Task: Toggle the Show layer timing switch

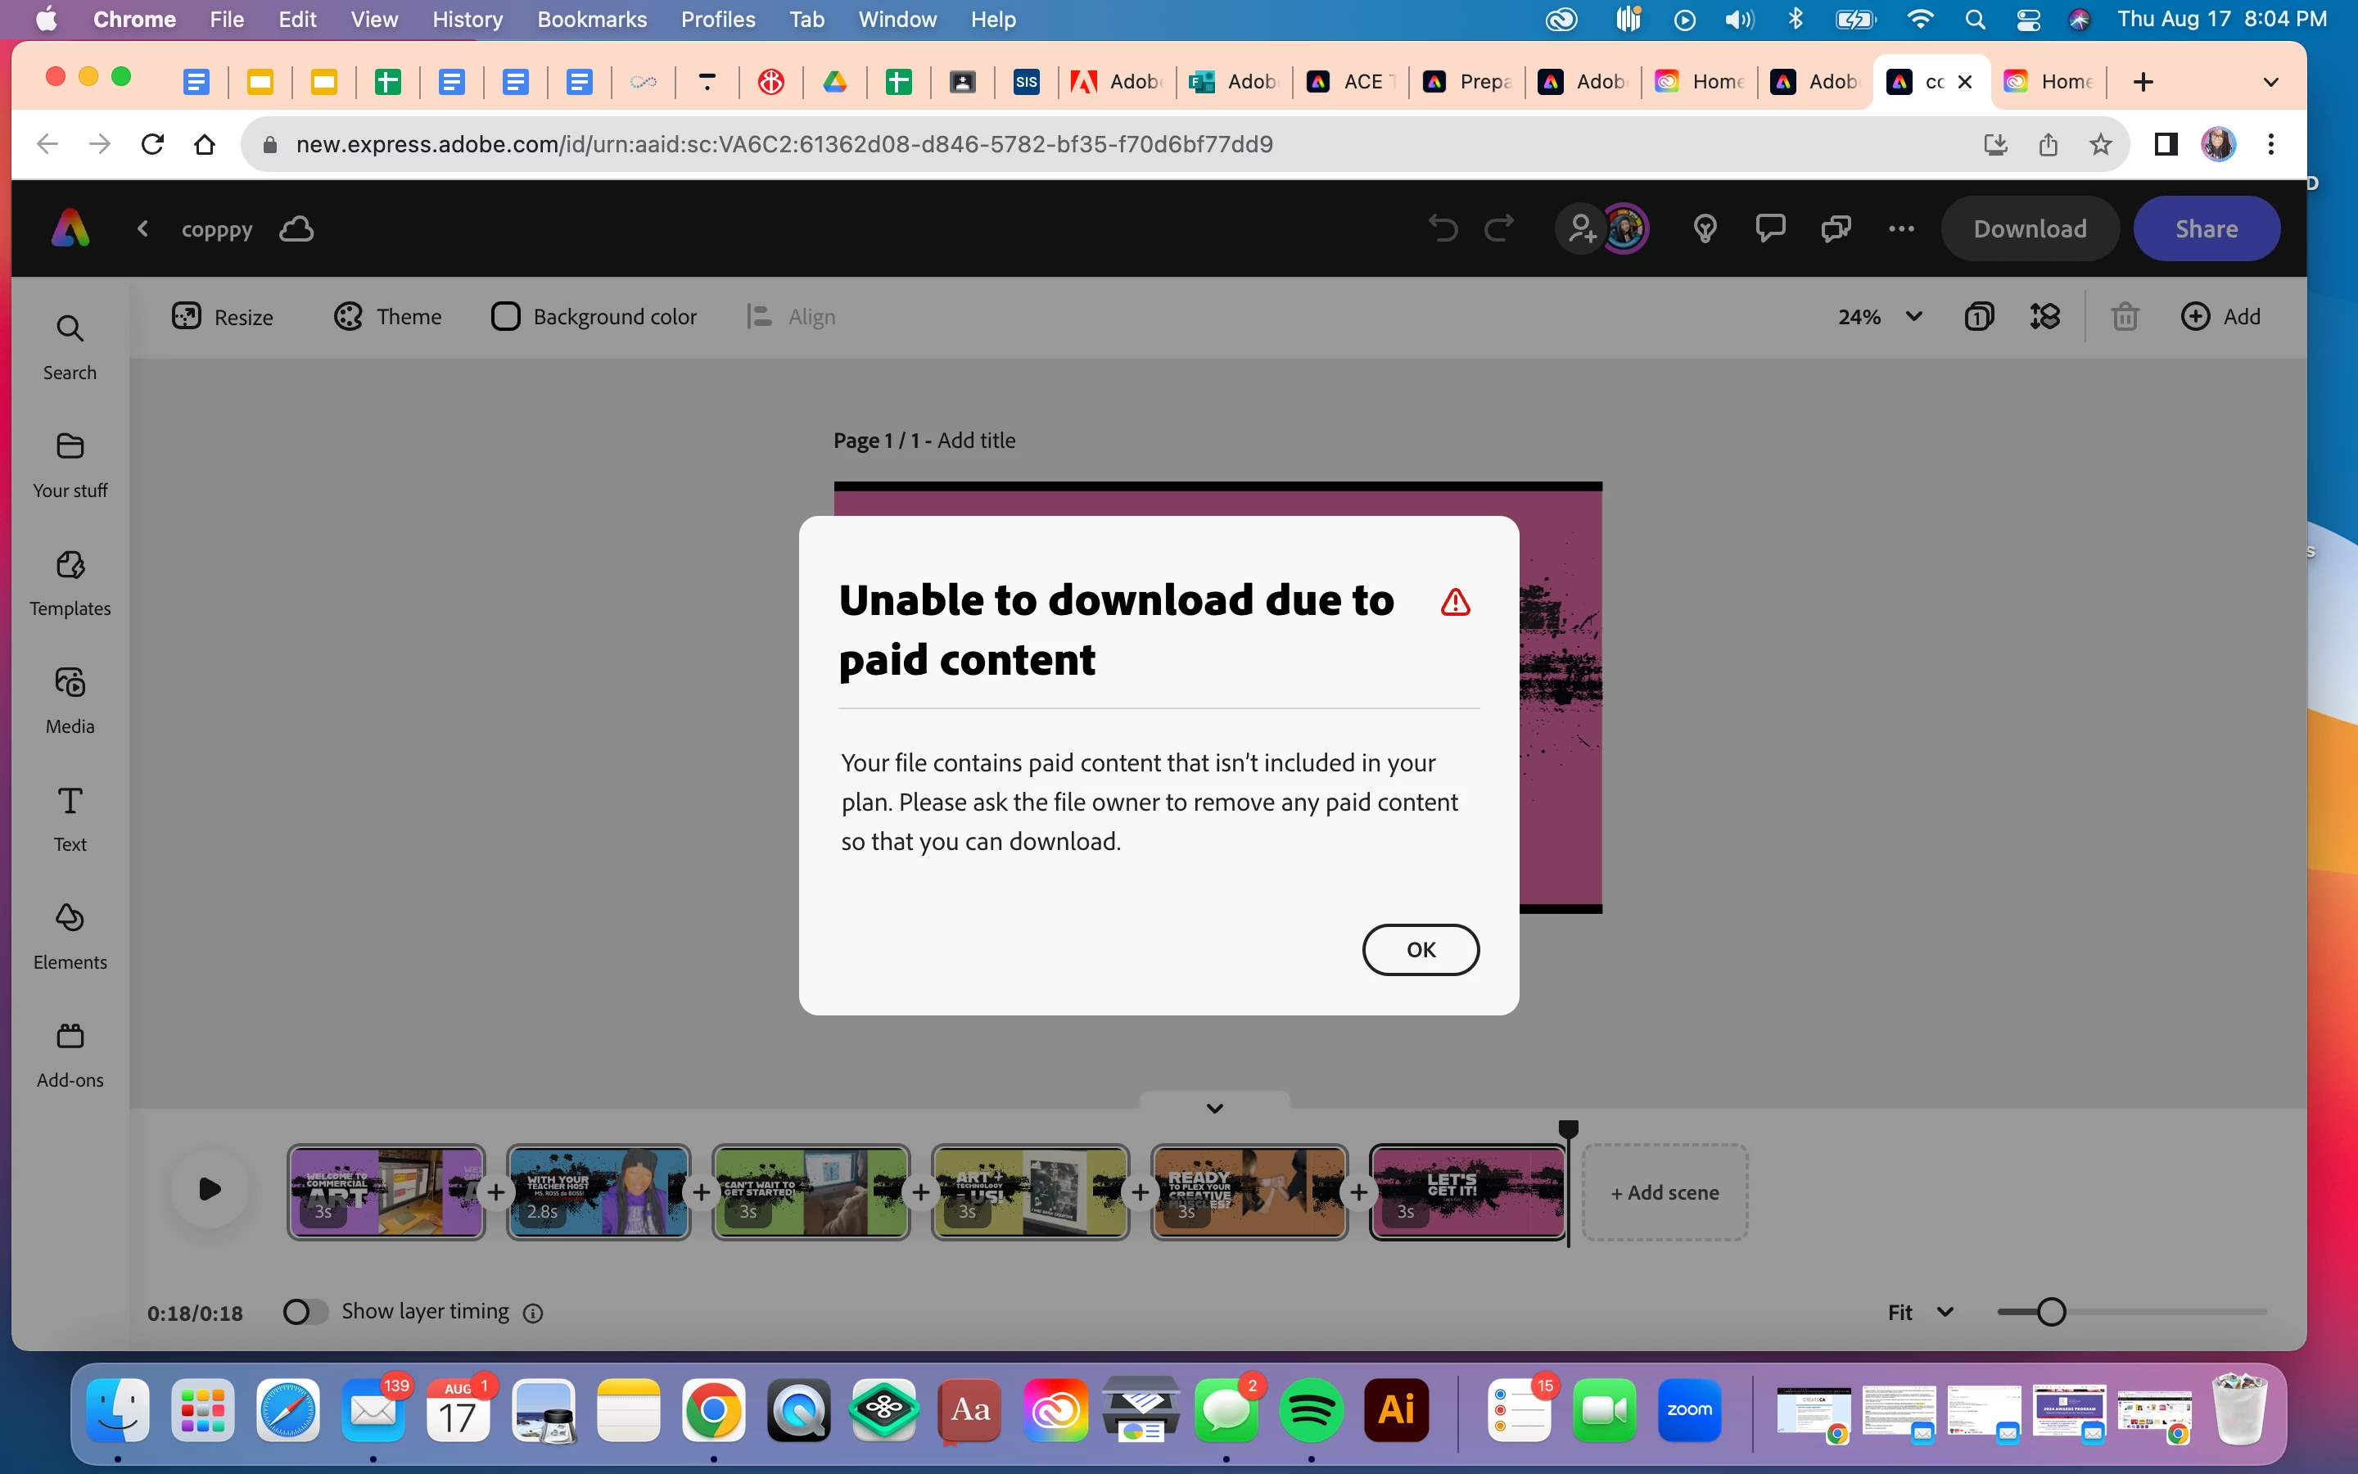Action: pyautogui.click(x=303, y=1312)
